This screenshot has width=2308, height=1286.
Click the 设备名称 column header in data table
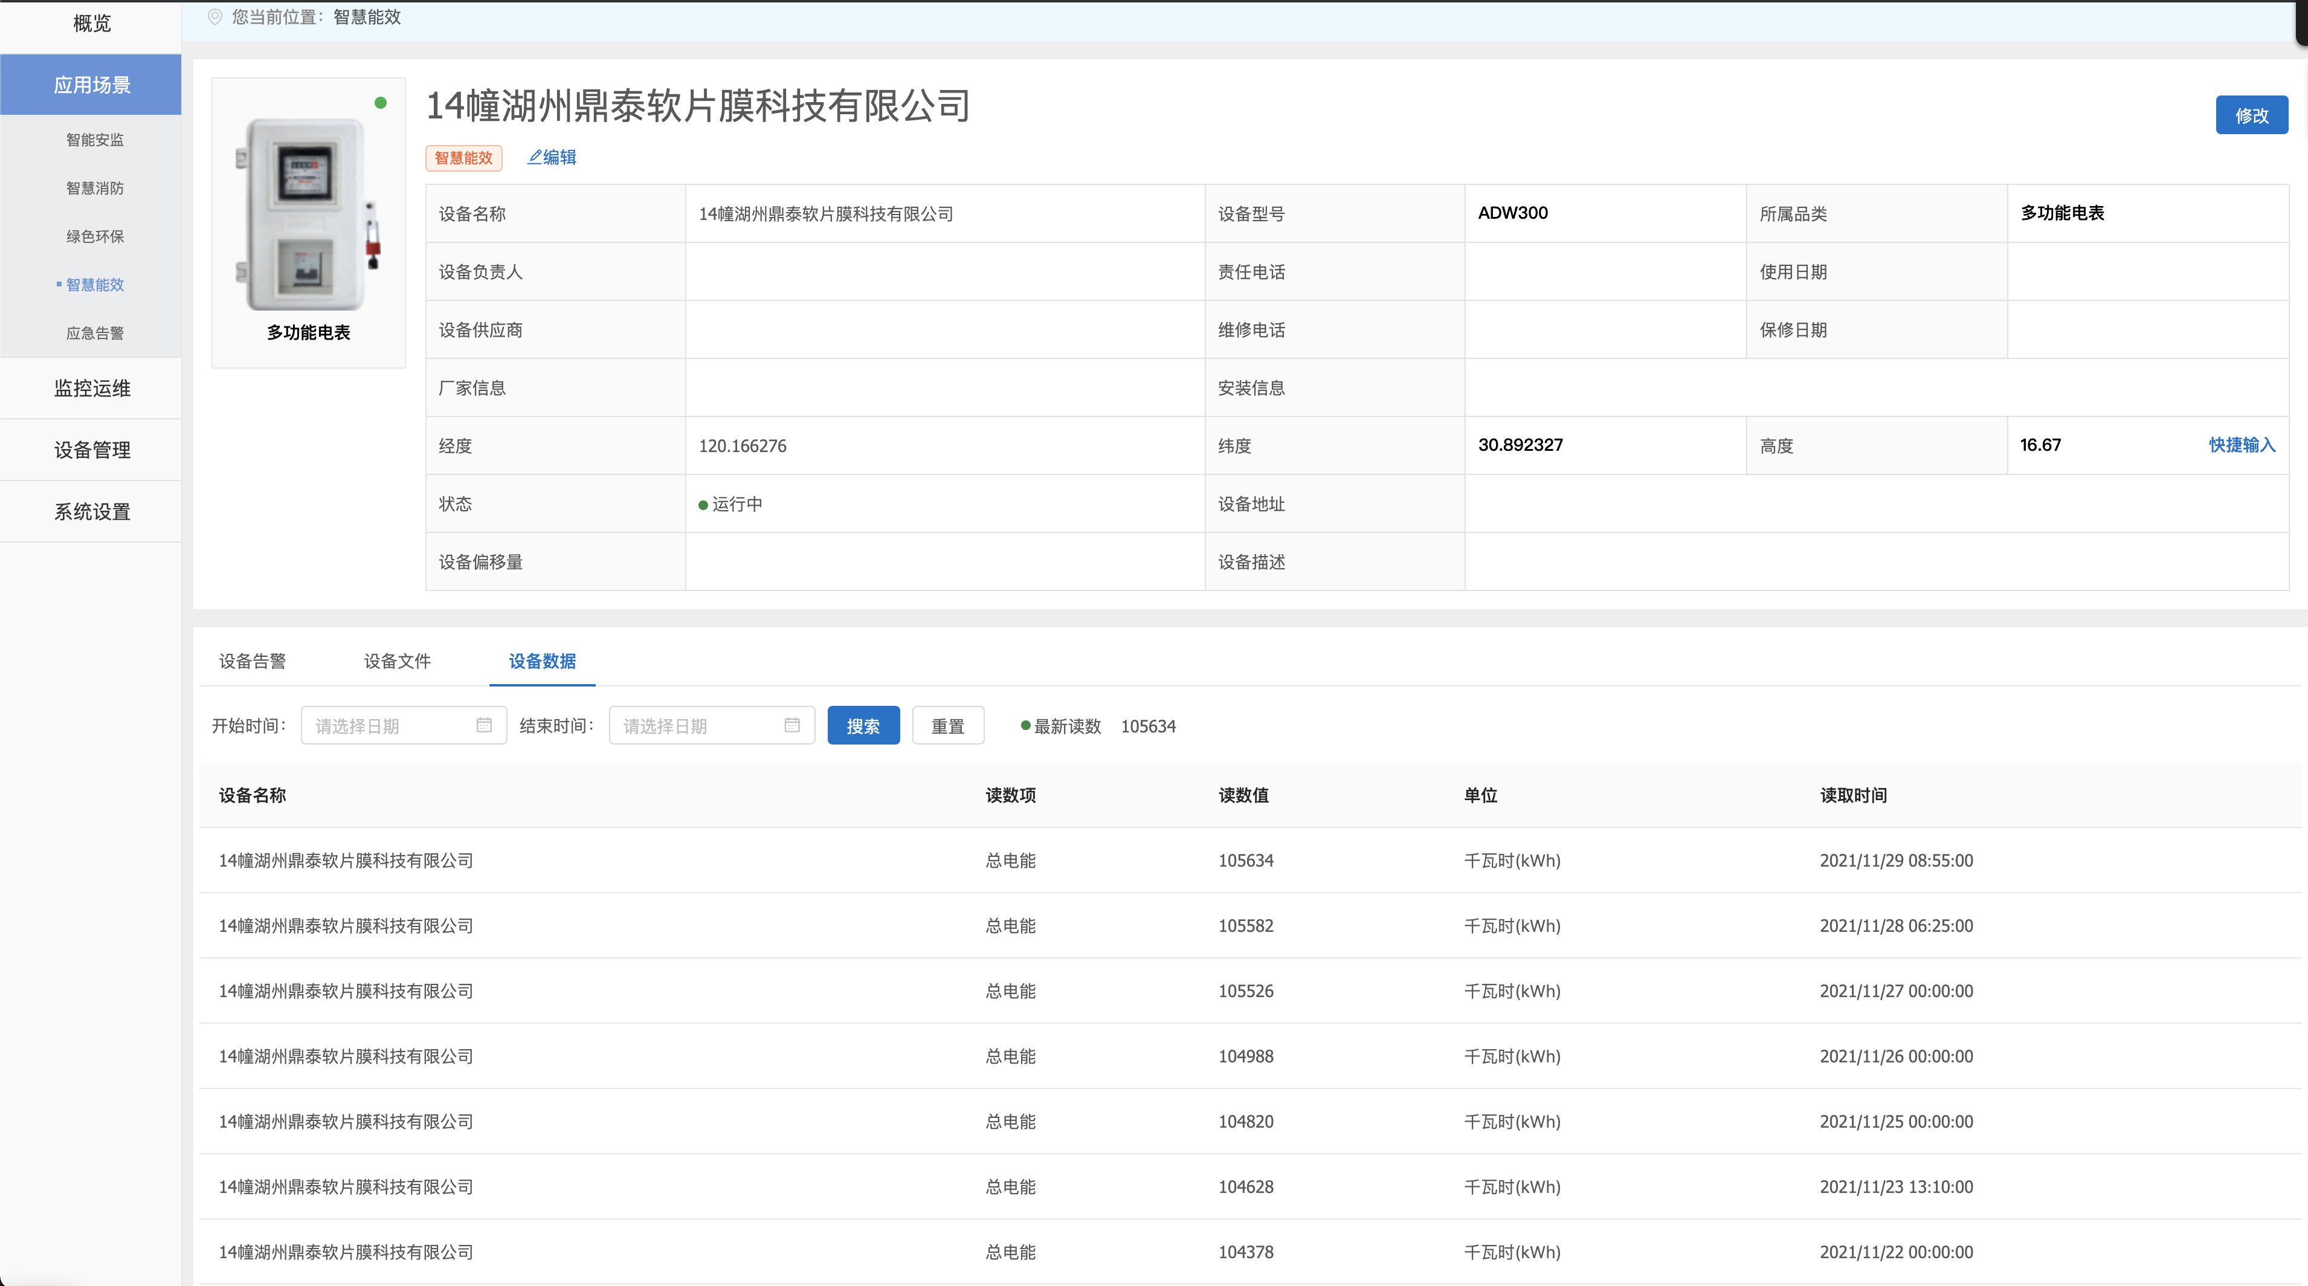[252, 795]
